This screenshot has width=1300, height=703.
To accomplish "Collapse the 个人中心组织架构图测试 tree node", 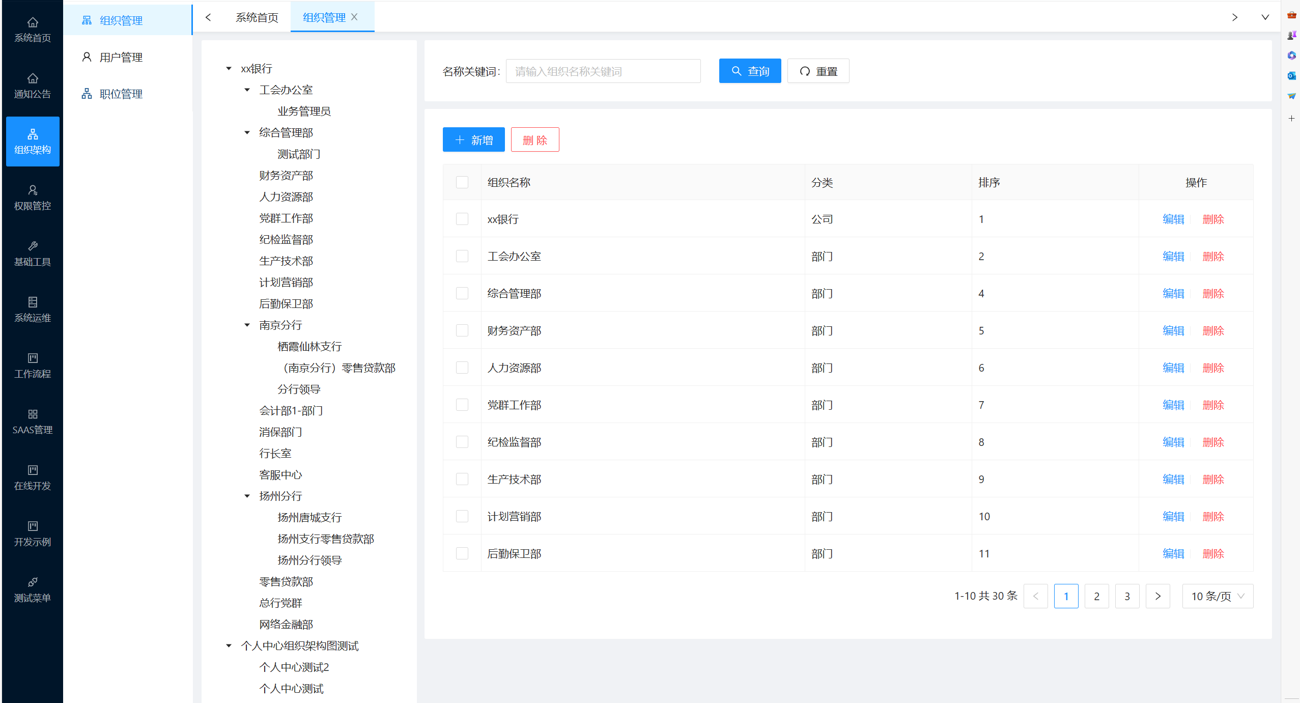I will coord(229,646).
